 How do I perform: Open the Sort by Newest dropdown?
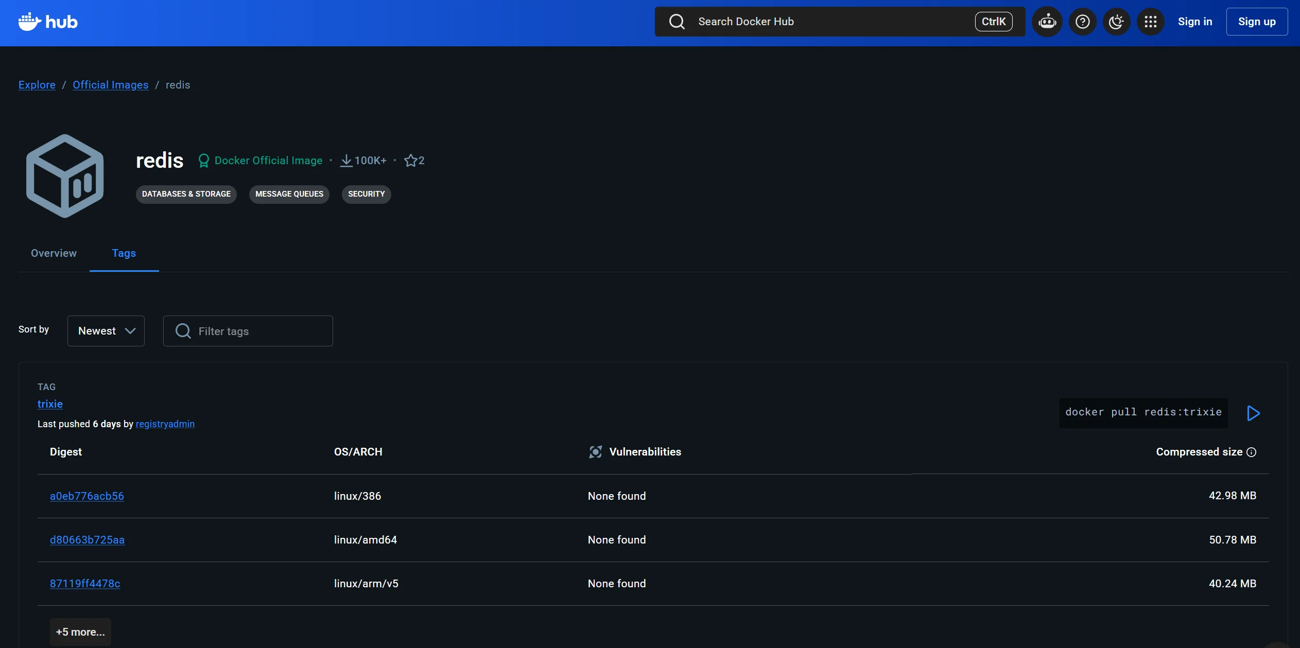click(x=106, y=331)
